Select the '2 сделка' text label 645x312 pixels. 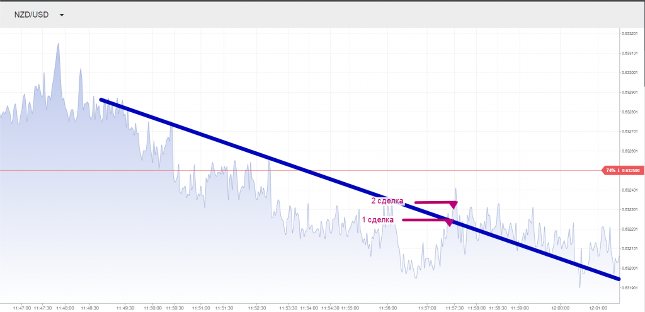point(387,201)
